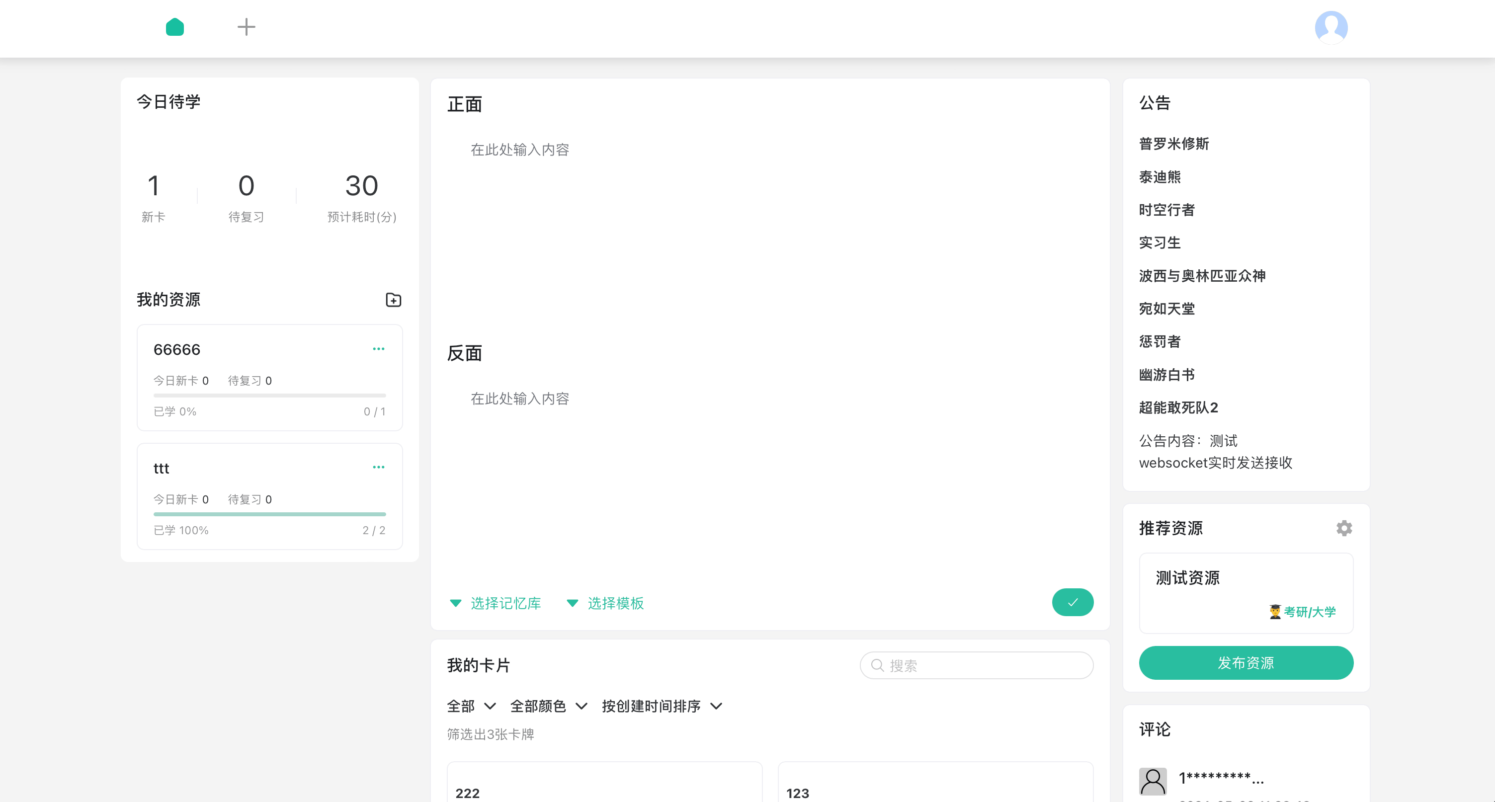Click the green home icon

coord(174,27)
